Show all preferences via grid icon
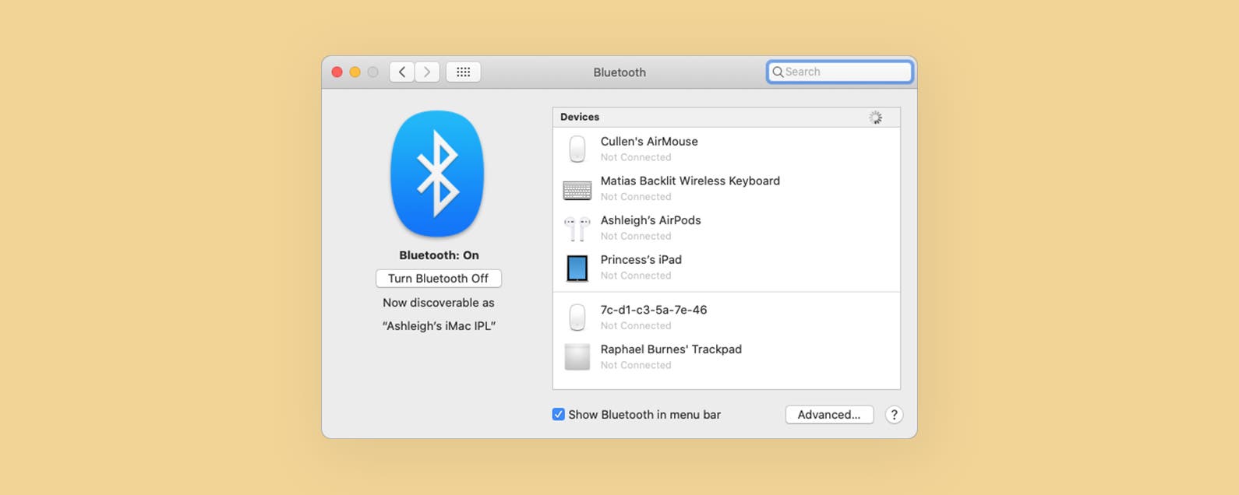Viewport: 1239px width, 495px height. point(463,72)
